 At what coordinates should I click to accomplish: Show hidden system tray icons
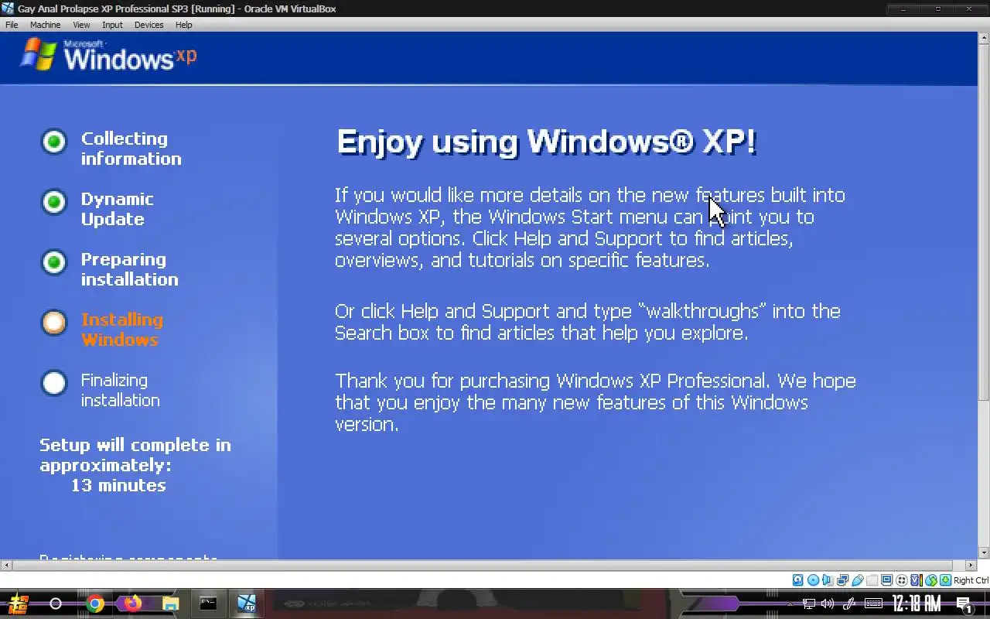(x=790, y=604)
